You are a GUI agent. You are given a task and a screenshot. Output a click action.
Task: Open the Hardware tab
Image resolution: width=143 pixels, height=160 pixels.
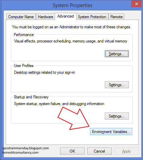[x=45, y=17]
